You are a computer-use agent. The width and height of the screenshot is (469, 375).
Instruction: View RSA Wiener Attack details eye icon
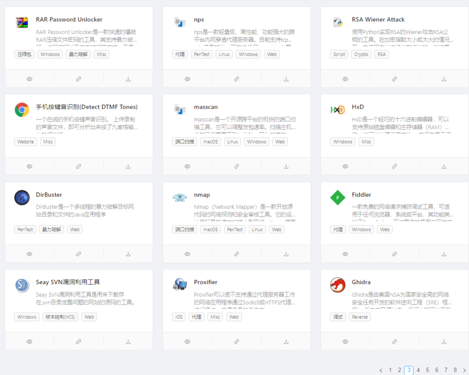tap(345, 79)
